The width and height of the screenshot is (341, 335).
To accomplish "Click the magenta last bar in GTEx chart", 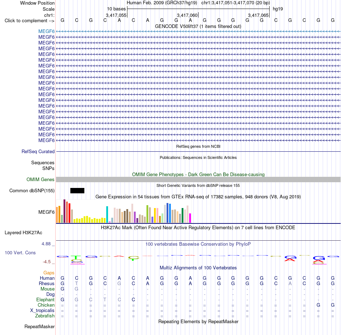I will pos(190,218).
